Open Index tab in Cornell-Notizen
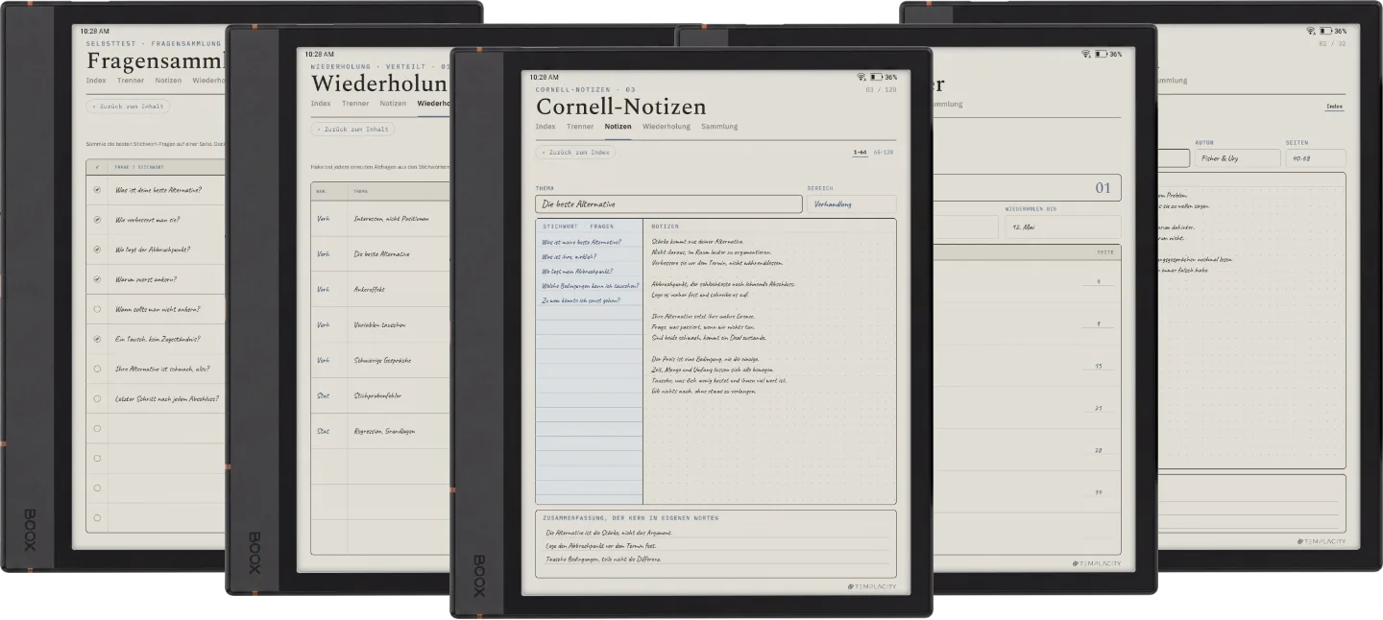Viewport: 1383px width, 620px height. click(546, 127)
